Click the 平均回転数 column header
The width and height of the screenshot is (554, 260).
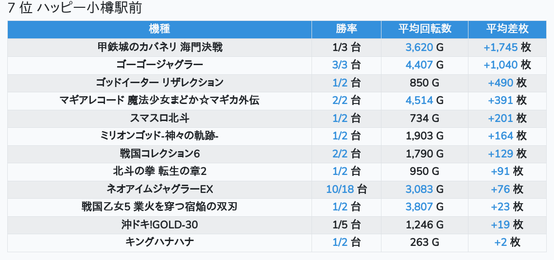425,29
